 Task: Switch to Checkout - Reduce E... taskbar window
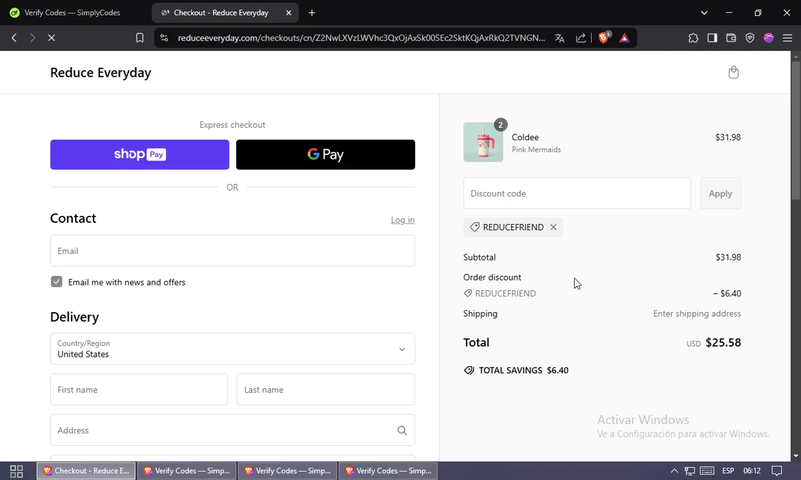(86, 471)
